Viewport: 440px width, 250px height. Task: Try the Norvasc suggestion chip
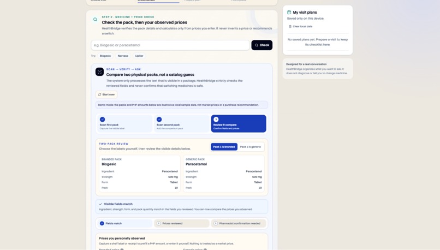[x=123, y=56]
